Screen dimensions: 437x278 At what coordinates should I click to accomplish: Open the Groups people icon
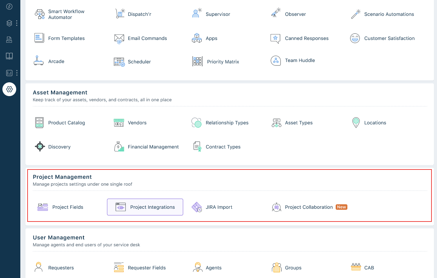pos(276,267)
